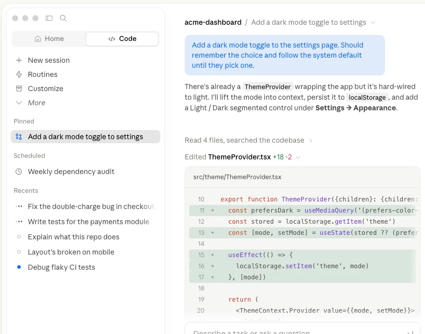Toggle the sidebar panel icon

(x=49, y=18)
